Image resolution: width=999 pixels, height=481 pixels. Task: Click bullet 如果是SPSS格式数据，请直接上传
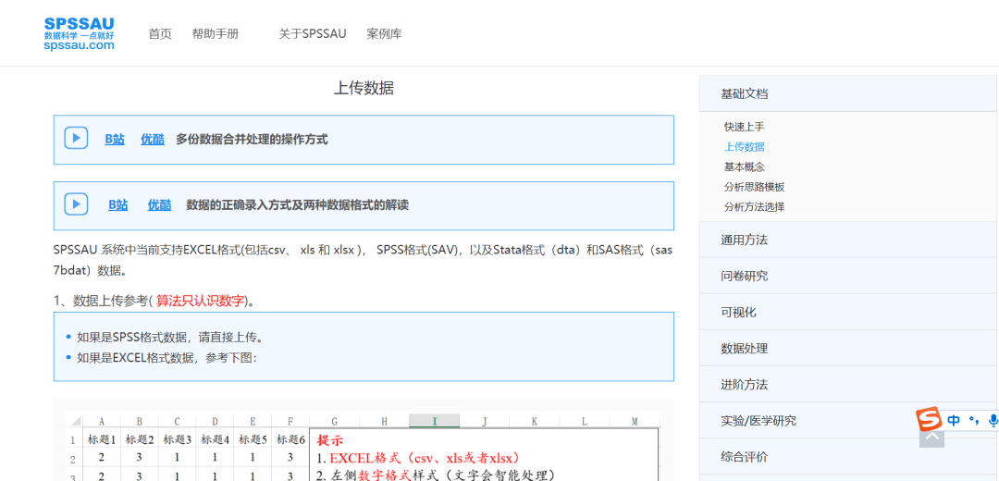tap(170, 338)
